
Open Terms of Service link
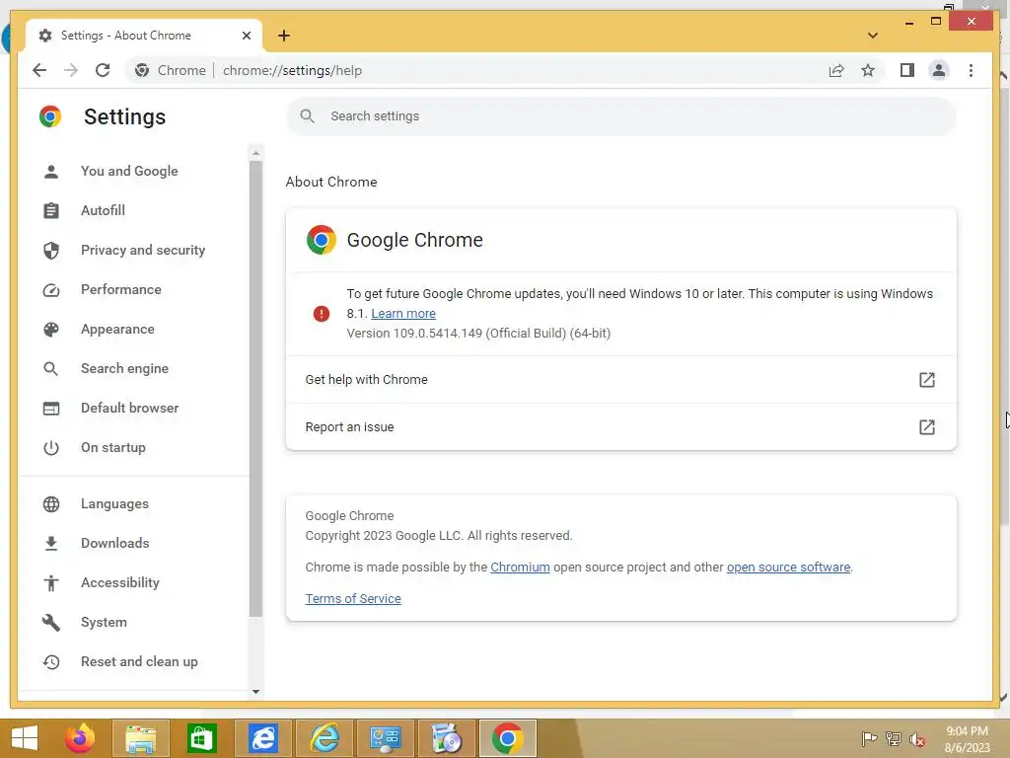point(353,599)
